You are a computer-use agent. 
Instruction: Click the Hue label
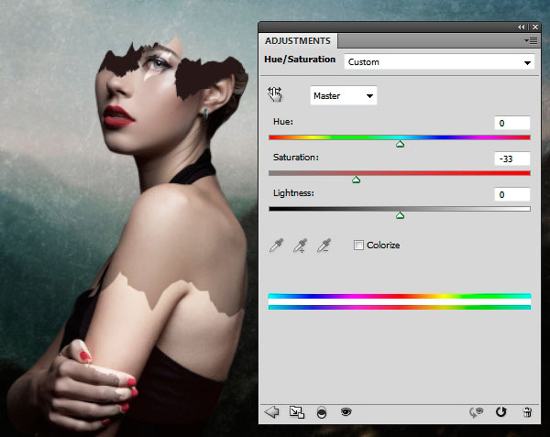click(282, 122)
